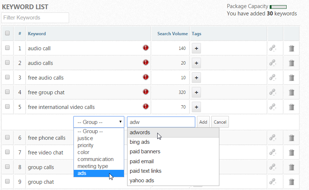Select the checkbox for group calls row
Viewport: 309px width, 190px height.
(7, 167)
